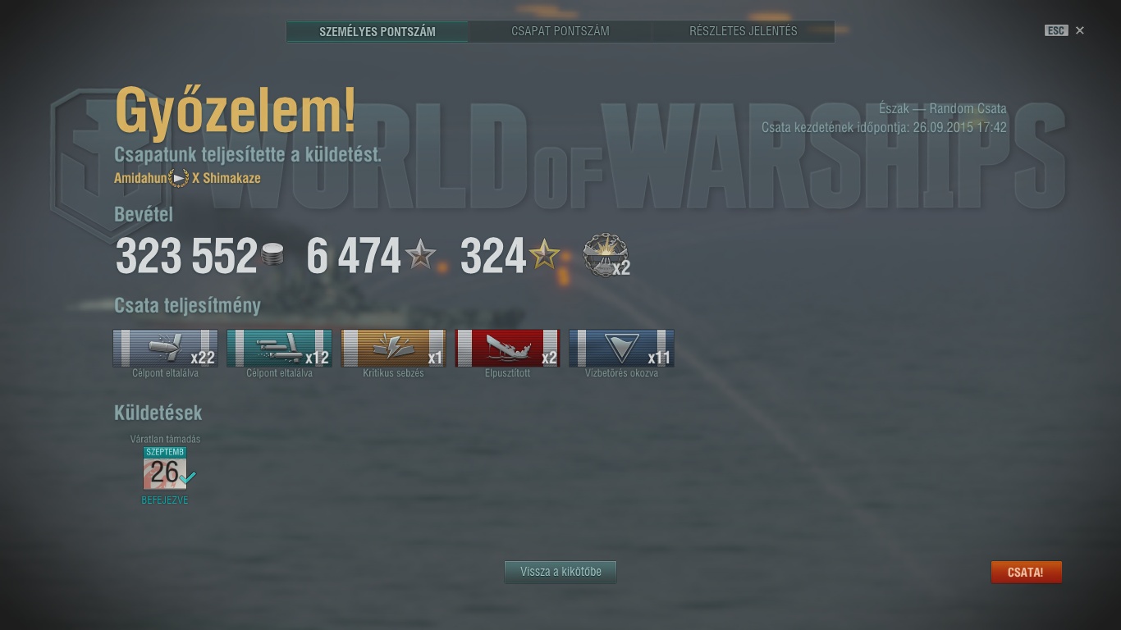Click the Vízbetörés okozva flooding ribbon
Screen dimensions: 1121x630
tap(621, 349)
